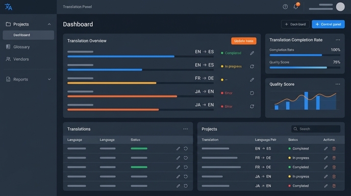The image size is (351, 196).
Task: Click the magnifier icon in Projects search
Action: click(x=295, y=129)
